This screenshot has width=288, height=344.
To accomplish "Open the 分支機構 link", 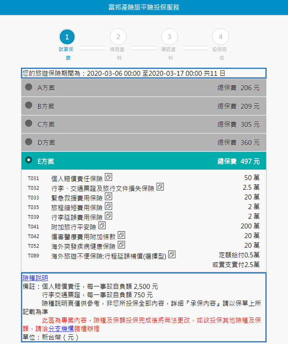I will pyautogui.click(x=61, y=329).
